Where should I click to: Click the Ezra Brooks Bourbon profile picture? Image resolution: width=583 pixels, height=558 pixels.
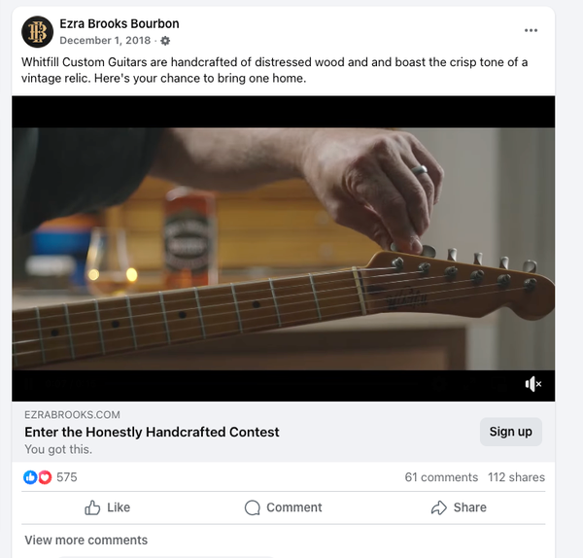[x=37, y=32]
